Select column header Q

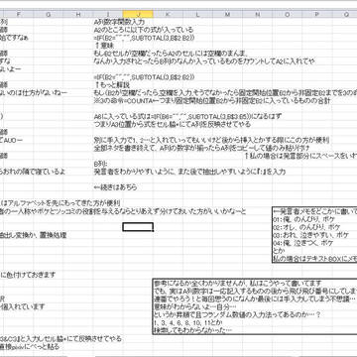pos(345,14)
